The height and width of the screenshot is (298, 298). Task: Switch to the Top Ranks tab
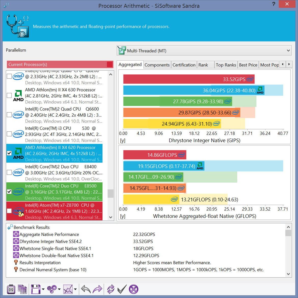pyautogui.click(x=226, y=65)
